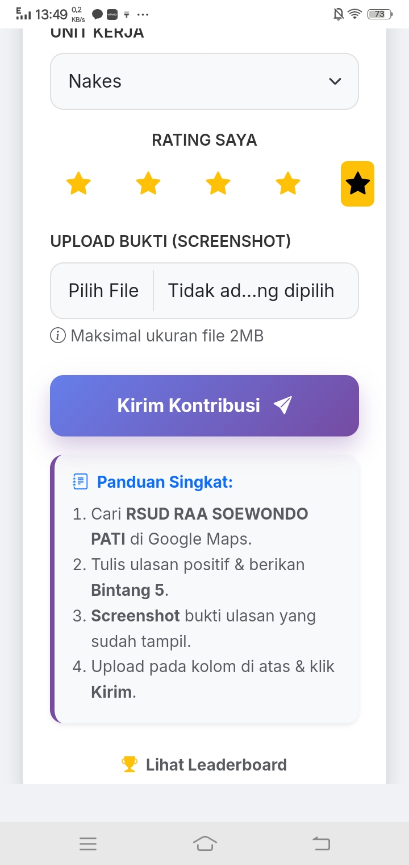
Task: Tap the Android recent apps menu button
Action: click(88, 843)
